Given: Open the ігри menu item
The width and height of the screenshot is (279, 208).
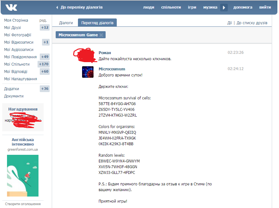Looking at the screenshot, I should click(x=192, y=7).
